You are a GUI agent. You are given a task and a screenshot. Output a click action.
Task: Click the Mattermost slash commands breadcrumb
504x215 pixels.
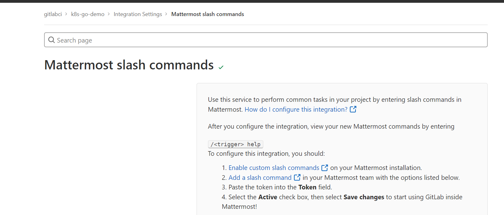207,14
